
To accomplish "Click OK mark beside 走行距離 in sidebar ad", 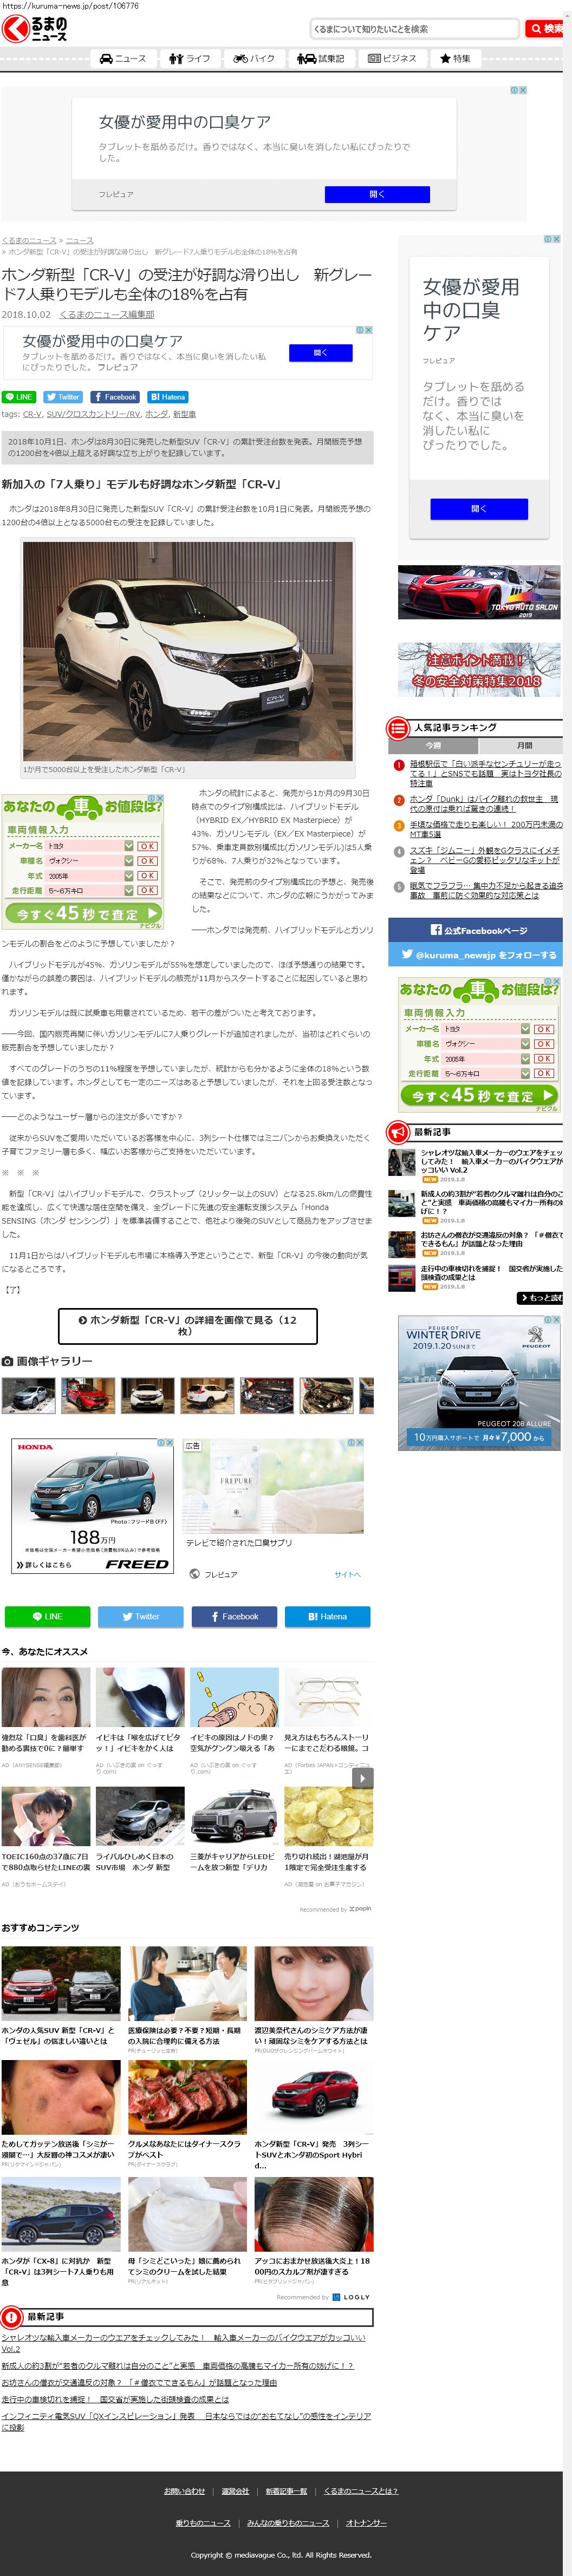I will click(x=543, y=1073).
